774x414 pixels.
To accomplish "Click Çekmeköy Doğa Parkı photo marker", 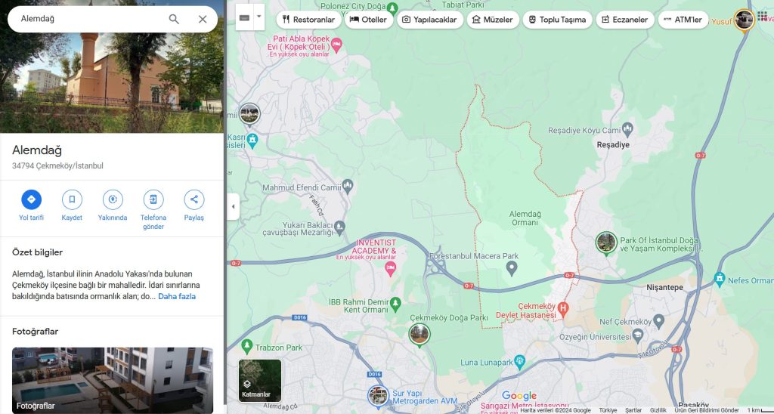I will [x=419, y=335].
